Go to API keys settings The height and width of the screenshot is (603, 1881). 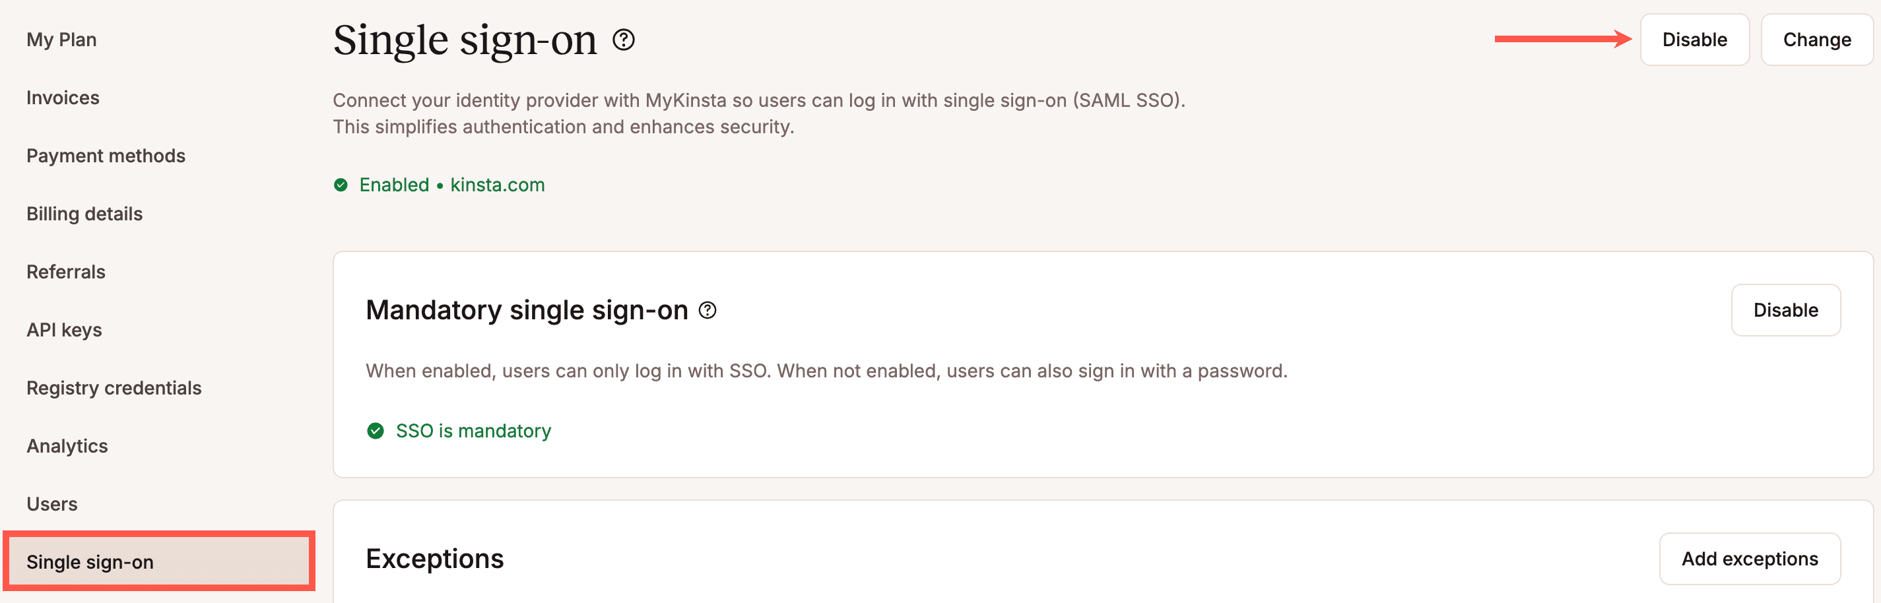63,329
